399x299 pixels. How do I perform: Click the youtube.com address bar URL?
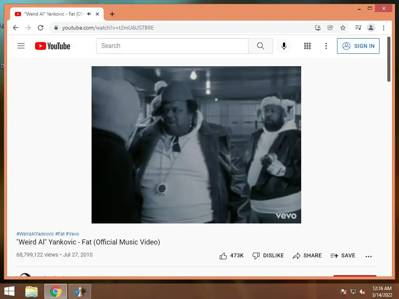[108, 28]
